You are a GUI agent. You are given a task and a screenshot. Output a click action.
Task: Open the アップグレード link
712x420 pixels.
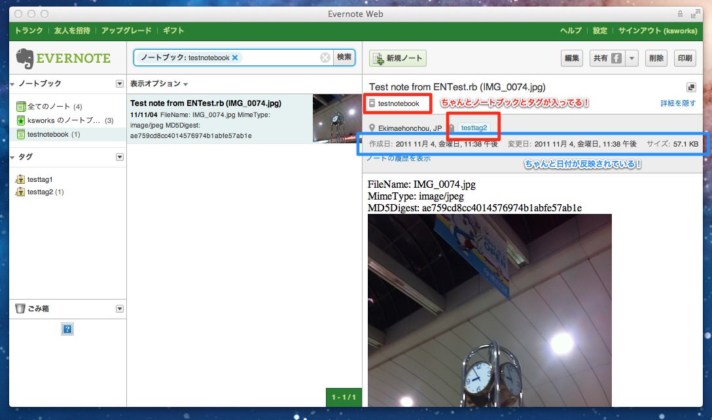[126, 31]
